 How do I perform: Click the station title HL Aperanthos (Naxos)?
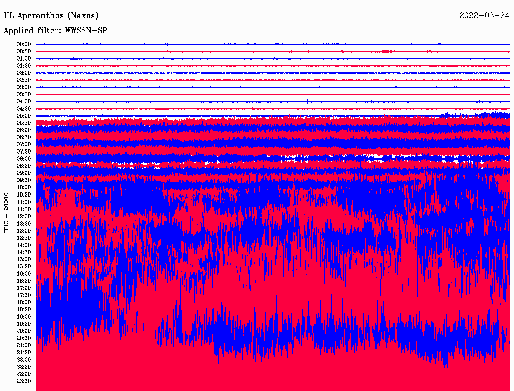point(51,16)
